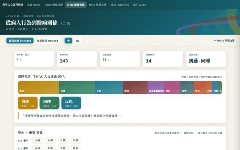The width and height of the screenshot is (240, 150).
Task: Open the 指引 Guide nav item
Action: [139, 5]
